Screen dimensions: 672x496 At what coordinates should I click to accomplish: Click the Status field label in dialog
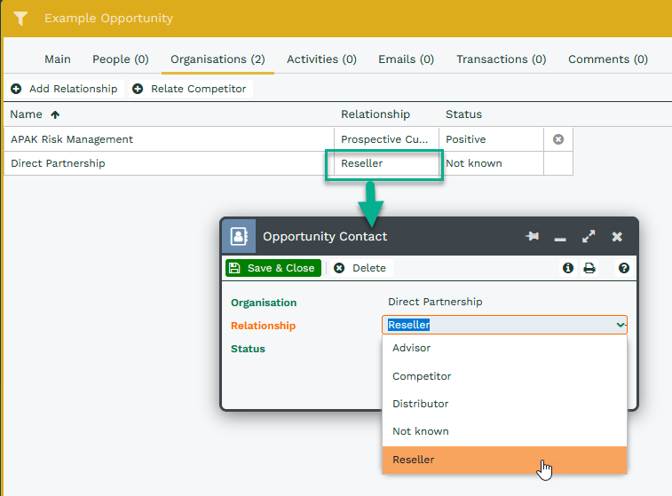pos(248,349)
